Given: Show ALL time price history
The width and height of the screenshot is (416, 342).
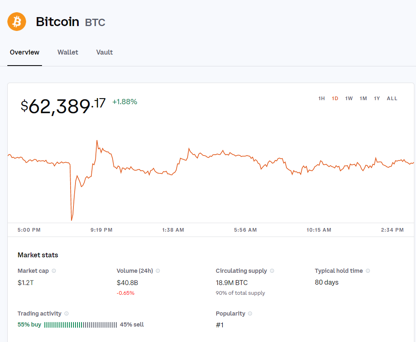Looking at the screenshot, I should (x=392, y=99).
